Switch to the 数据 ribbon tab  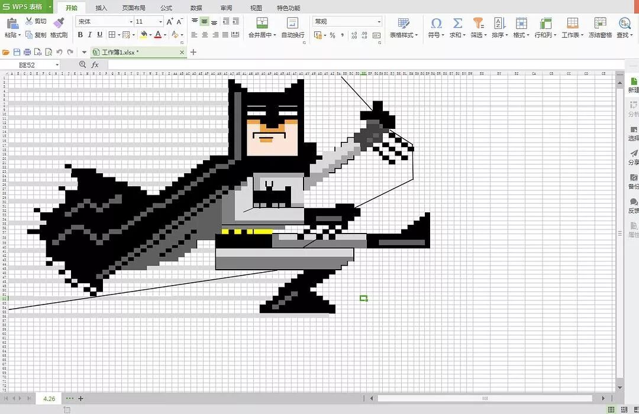tap(196, 8)
